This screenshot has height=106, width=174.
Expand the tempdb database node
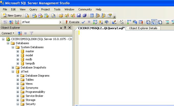18,63
